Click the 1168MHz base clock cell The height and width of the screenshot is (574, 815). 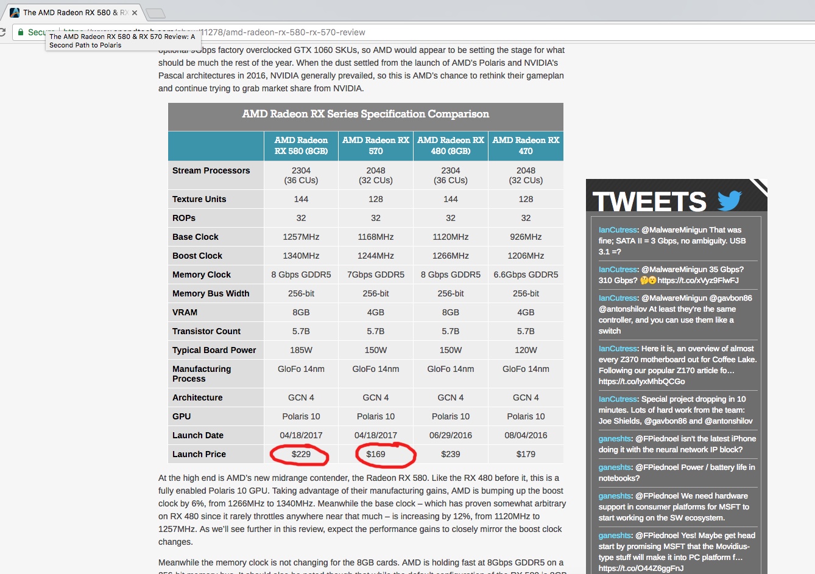376,237
